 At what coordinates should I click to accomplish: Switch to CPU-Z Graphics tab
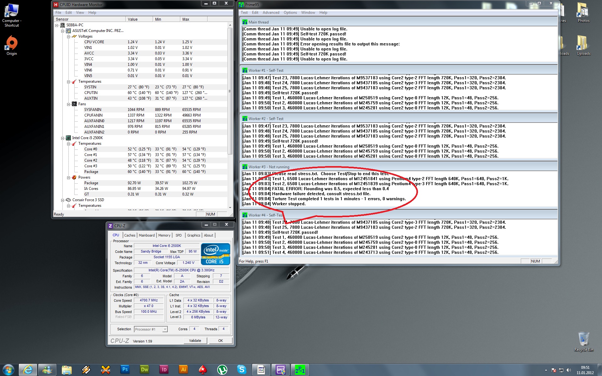pyautogui.click(x=194, y=235)
